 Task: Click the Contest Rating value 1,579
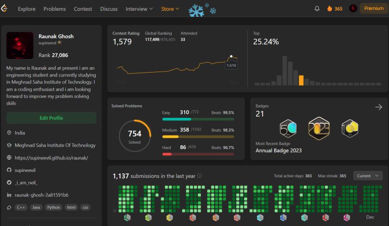pyautogui.click(x=122, y=41)
